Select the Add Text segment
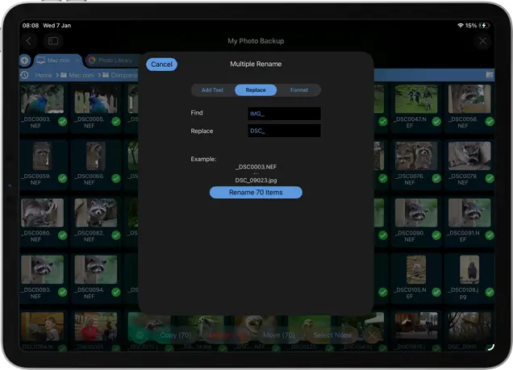Viewport: 513px width, 370px height. pos(212,90)
